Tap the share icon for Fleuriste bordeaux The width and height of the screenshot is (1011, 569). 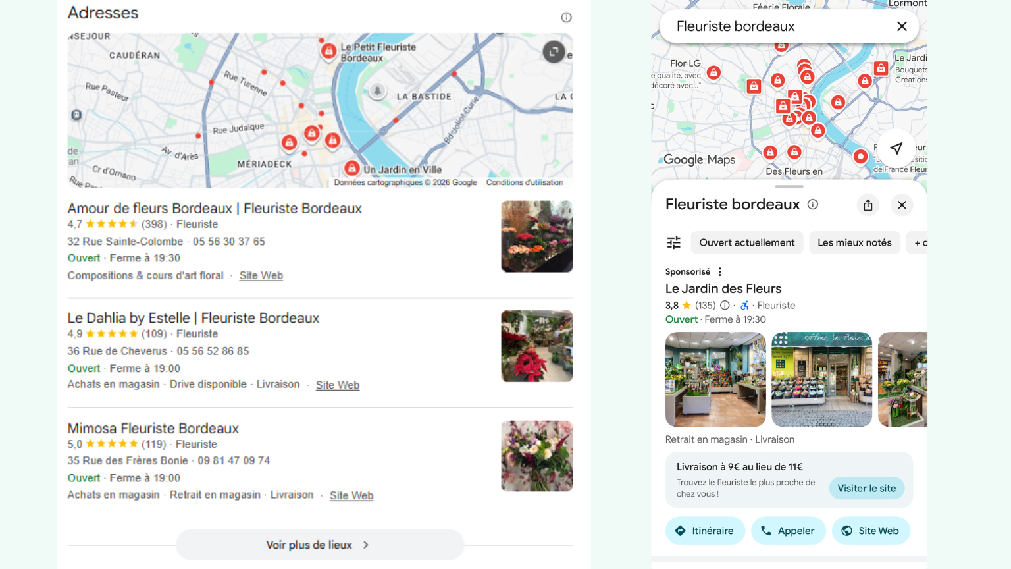868,205
